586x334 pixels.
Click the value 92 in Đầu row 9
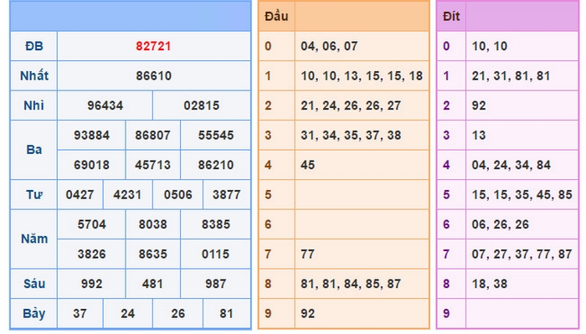coord(307,313)
